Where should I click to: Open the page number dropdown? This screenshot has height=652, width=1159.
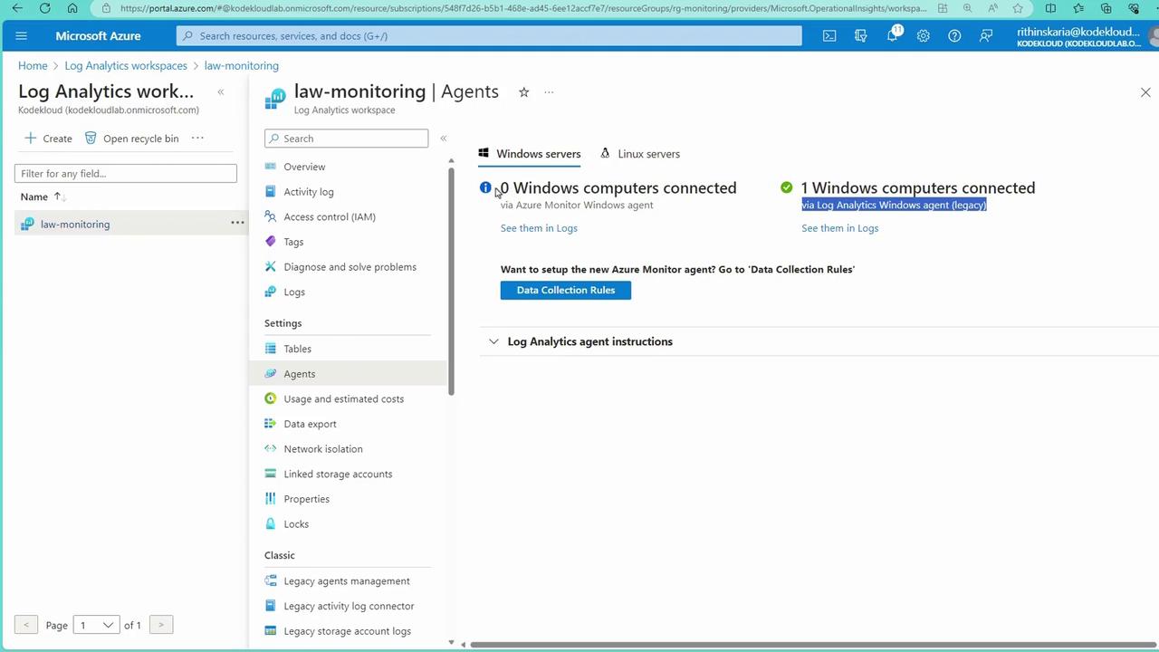96,625
